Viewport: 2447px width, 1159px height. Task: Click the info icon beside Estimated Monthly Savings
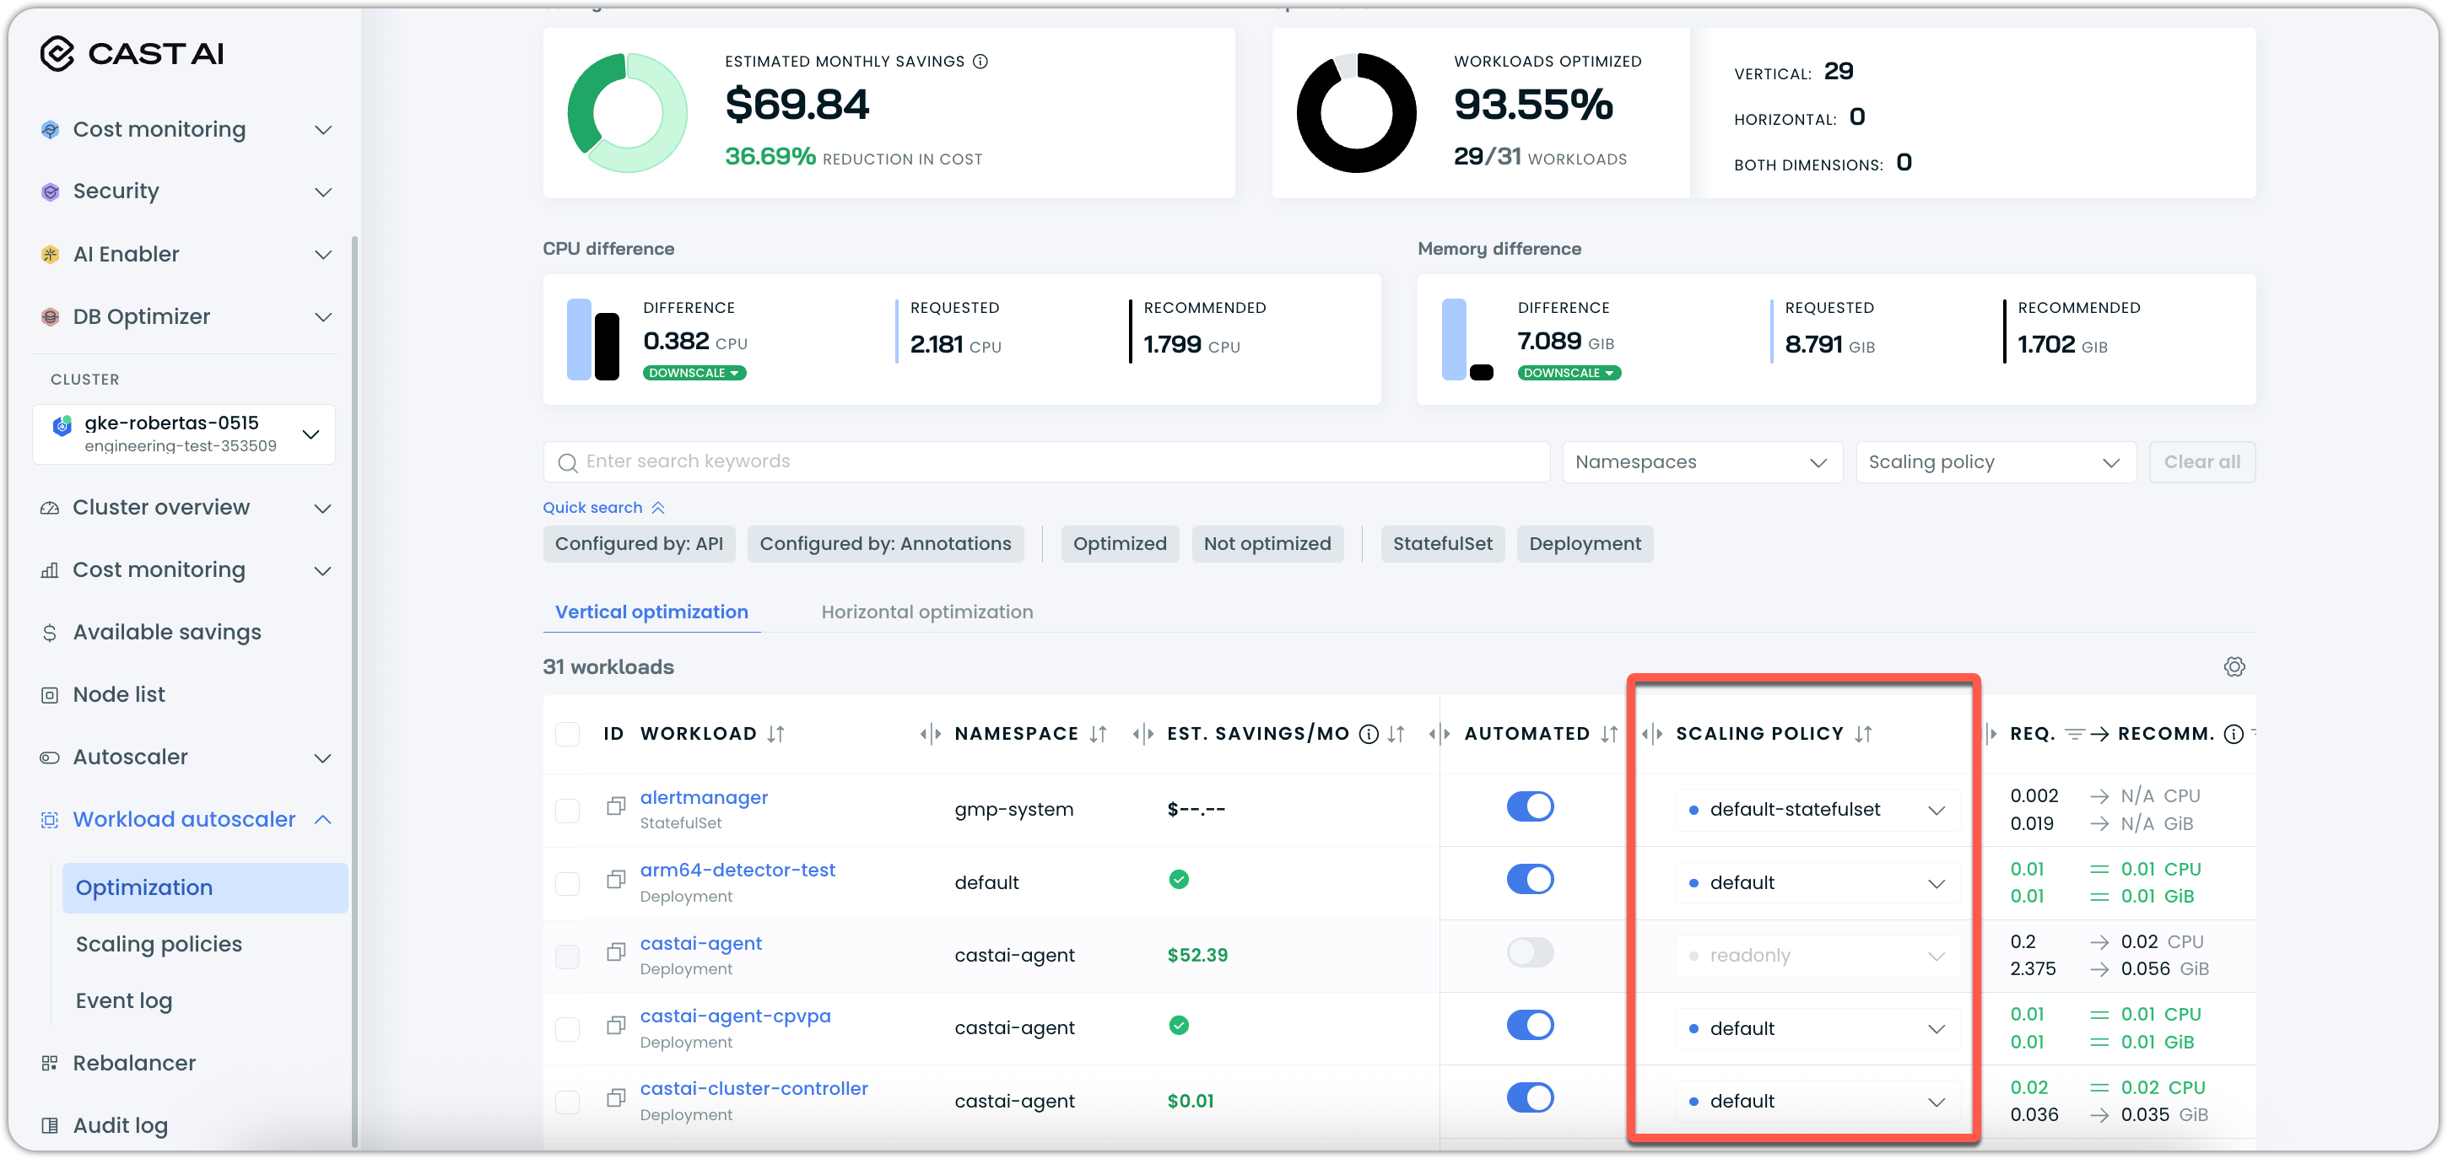coord(980,62)
